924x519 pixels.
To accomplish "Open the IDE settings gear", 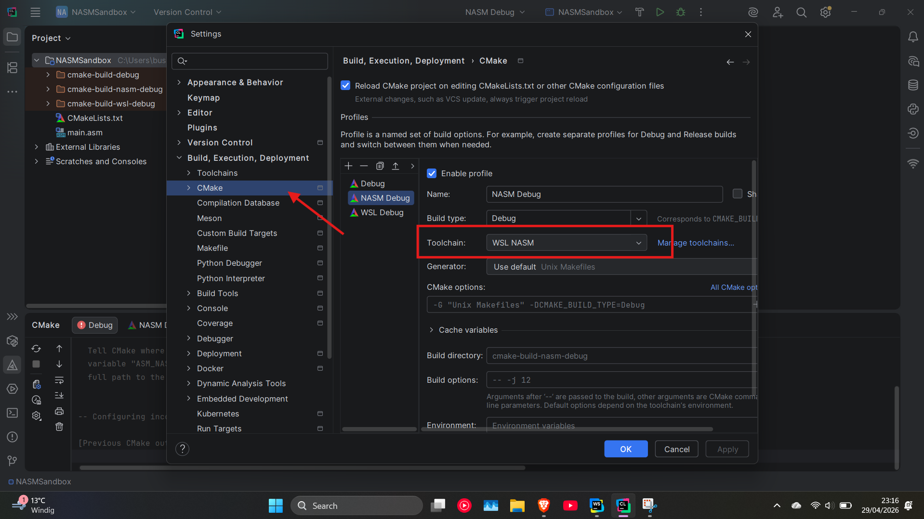I will (825, 12).
